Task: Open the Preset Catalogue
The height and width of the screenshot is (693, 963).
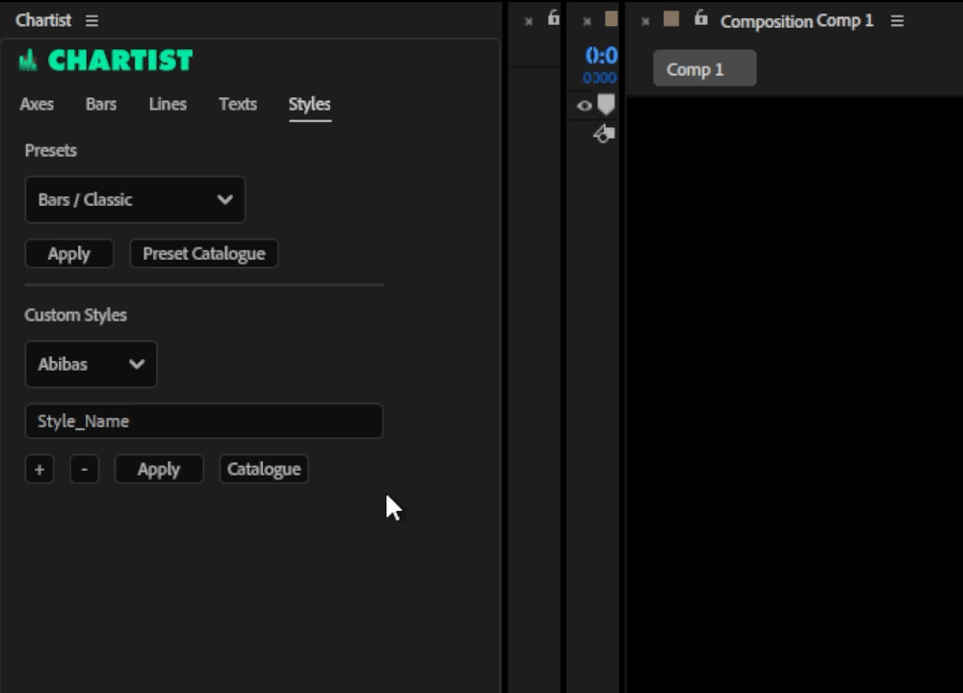Action: pyautogui.click(x=203, y=254)
